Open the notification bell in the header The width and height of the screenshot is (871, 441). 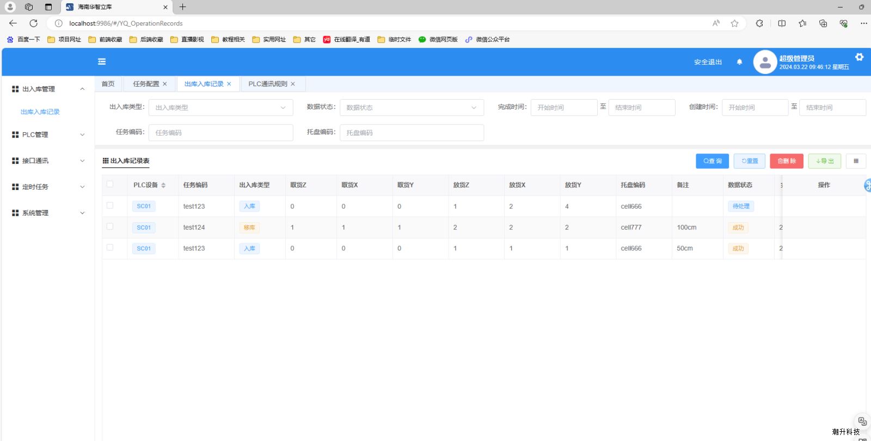(739, 62)
